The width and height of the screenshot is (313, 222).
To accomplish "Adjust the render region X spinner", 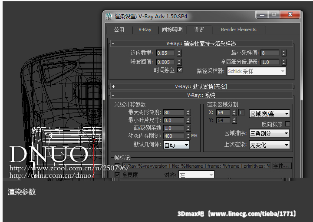I will coord(234,113).
